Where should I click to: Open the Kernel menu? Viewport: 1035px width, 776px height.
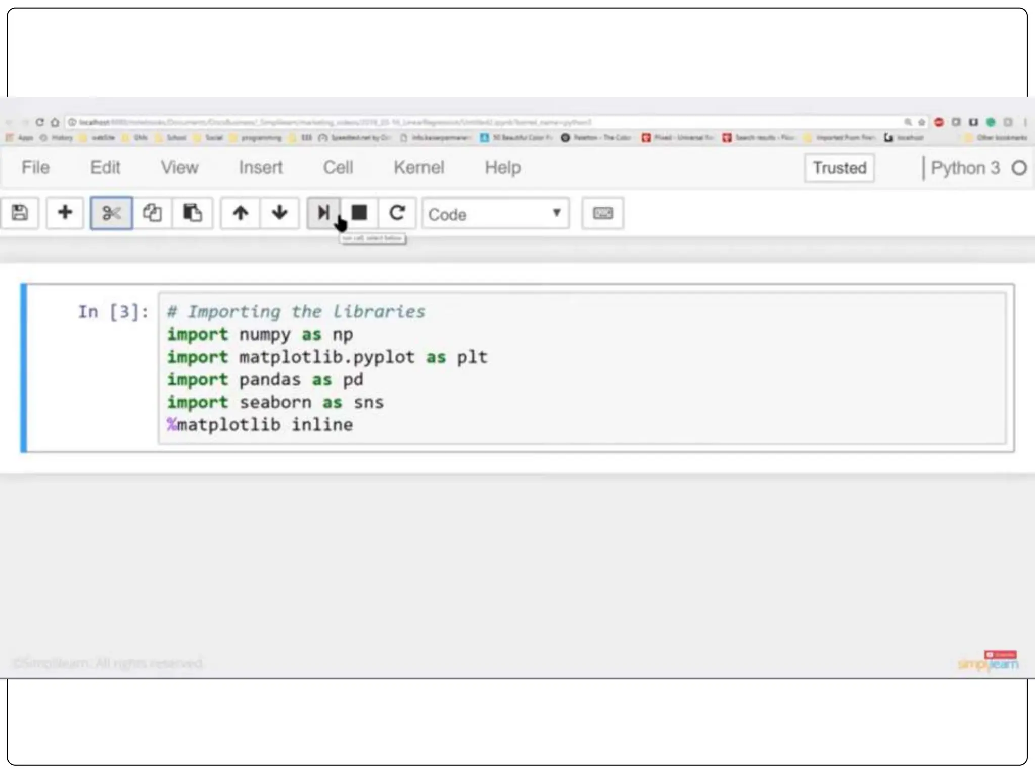418,167
